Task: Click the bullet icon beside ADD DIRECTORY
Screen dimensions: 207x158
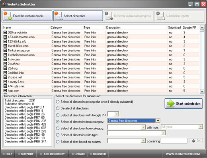Action: (41, 154)
